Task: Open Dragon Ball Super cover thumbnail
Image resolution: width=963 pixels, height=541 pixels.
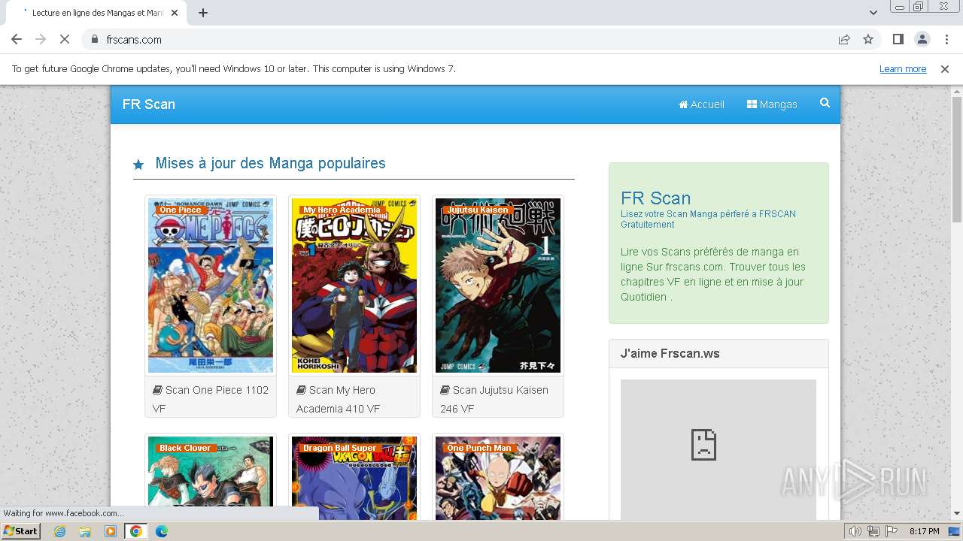Action: pyautogui.click(x=354, y=478)
